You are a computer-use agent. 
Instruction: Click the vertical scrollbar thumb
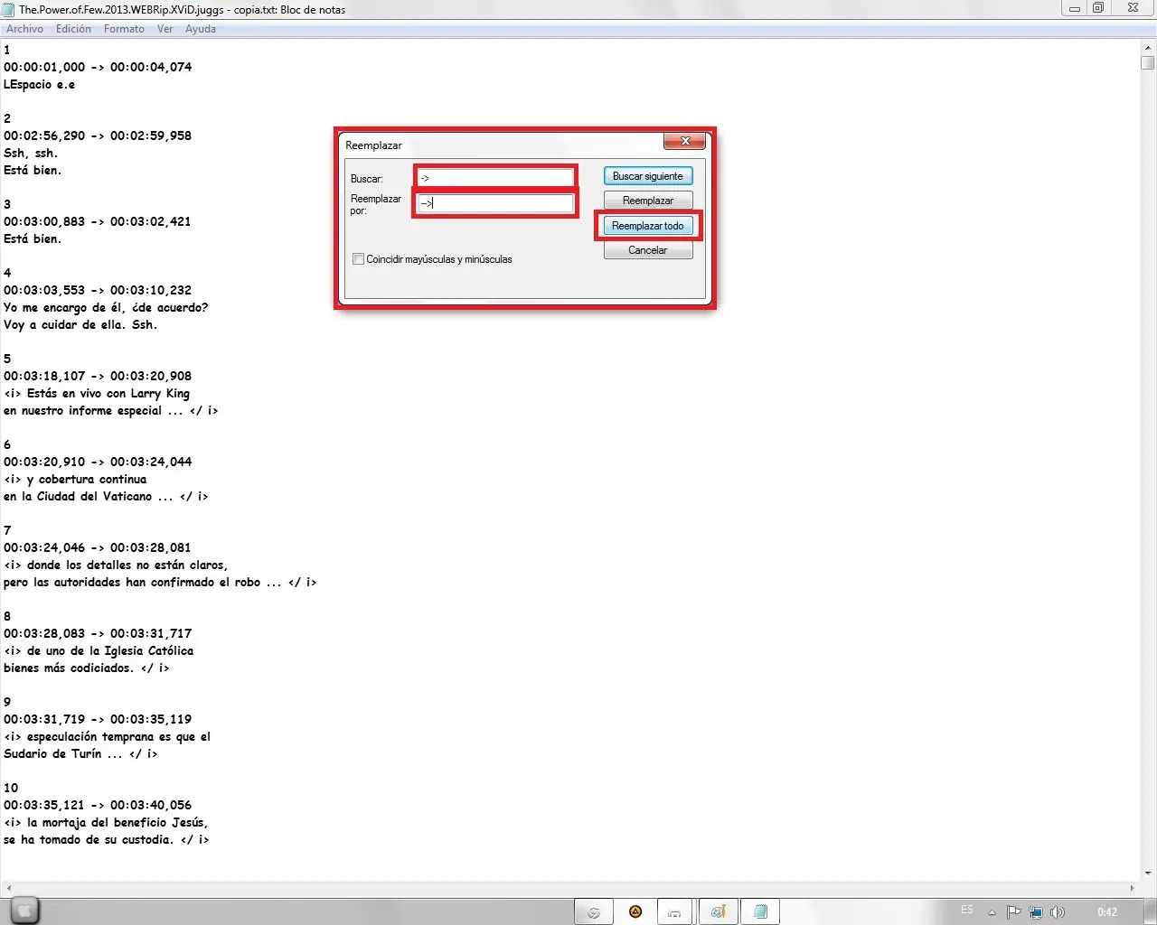(x=1148, y=62)
